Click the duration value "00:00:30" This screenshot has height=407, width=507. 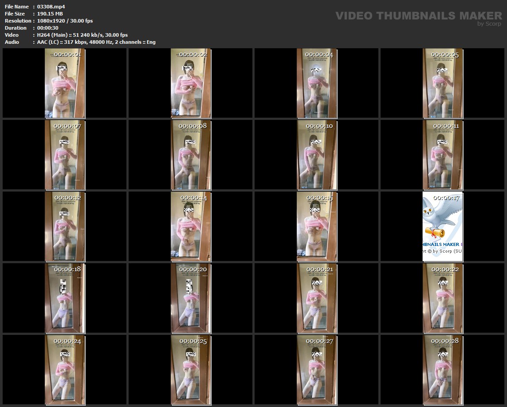(x=48, y=28)
